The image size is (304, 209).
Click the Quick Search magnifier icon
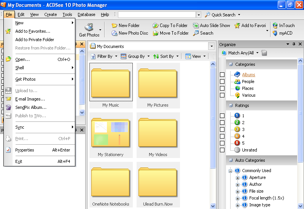click(207, 14)
